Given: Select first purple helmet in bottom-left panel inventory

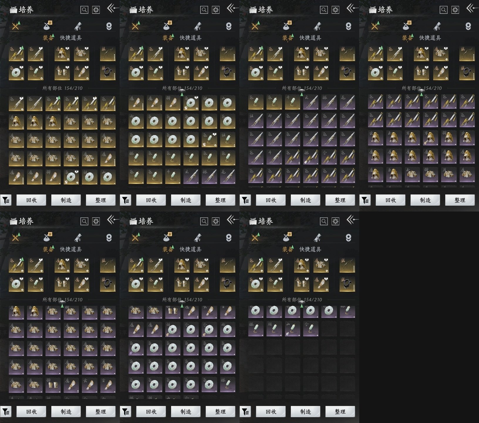Looking at the screenshot, I should (16, 313).
